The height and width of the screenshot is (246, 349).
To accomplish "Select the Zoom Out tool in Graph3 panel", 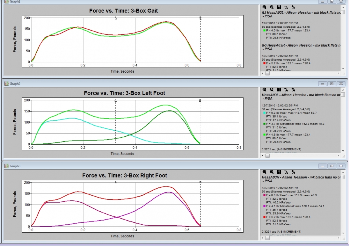I will pyautogui.click(x=271, y=172).
